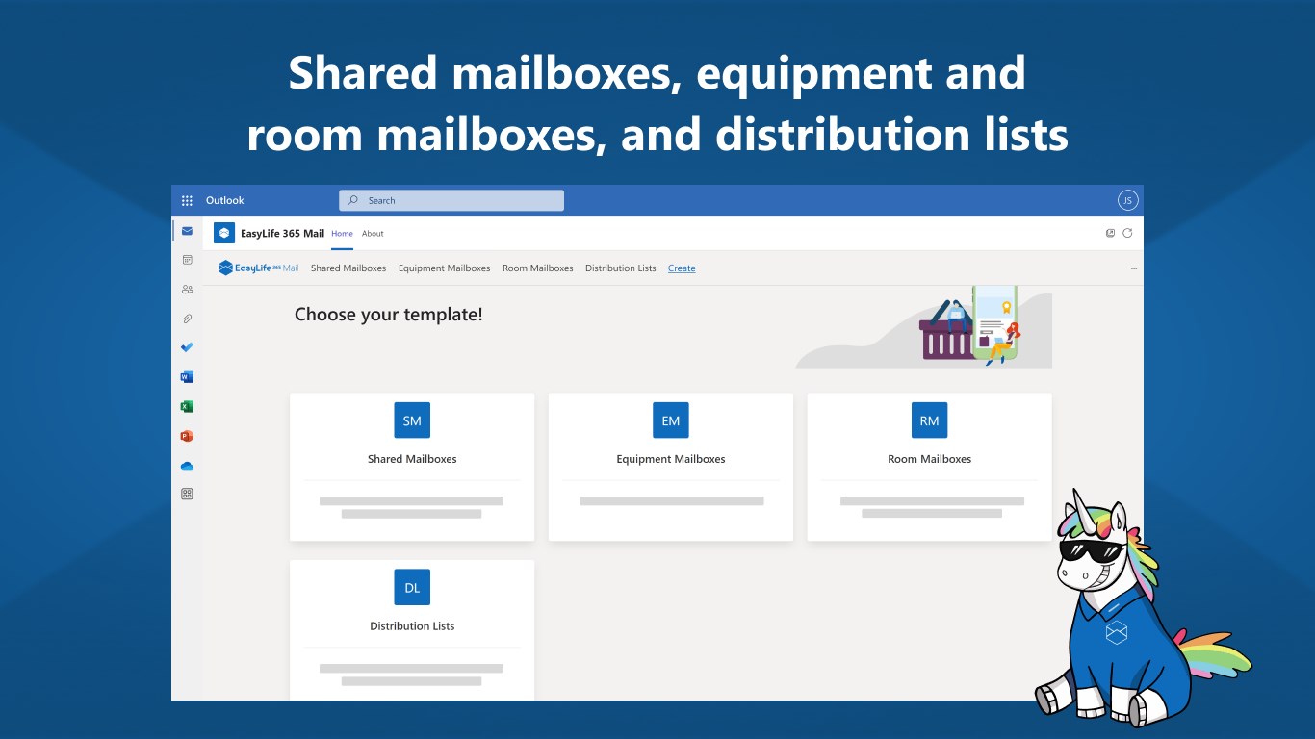Launch Word from the sidebar

187,377
